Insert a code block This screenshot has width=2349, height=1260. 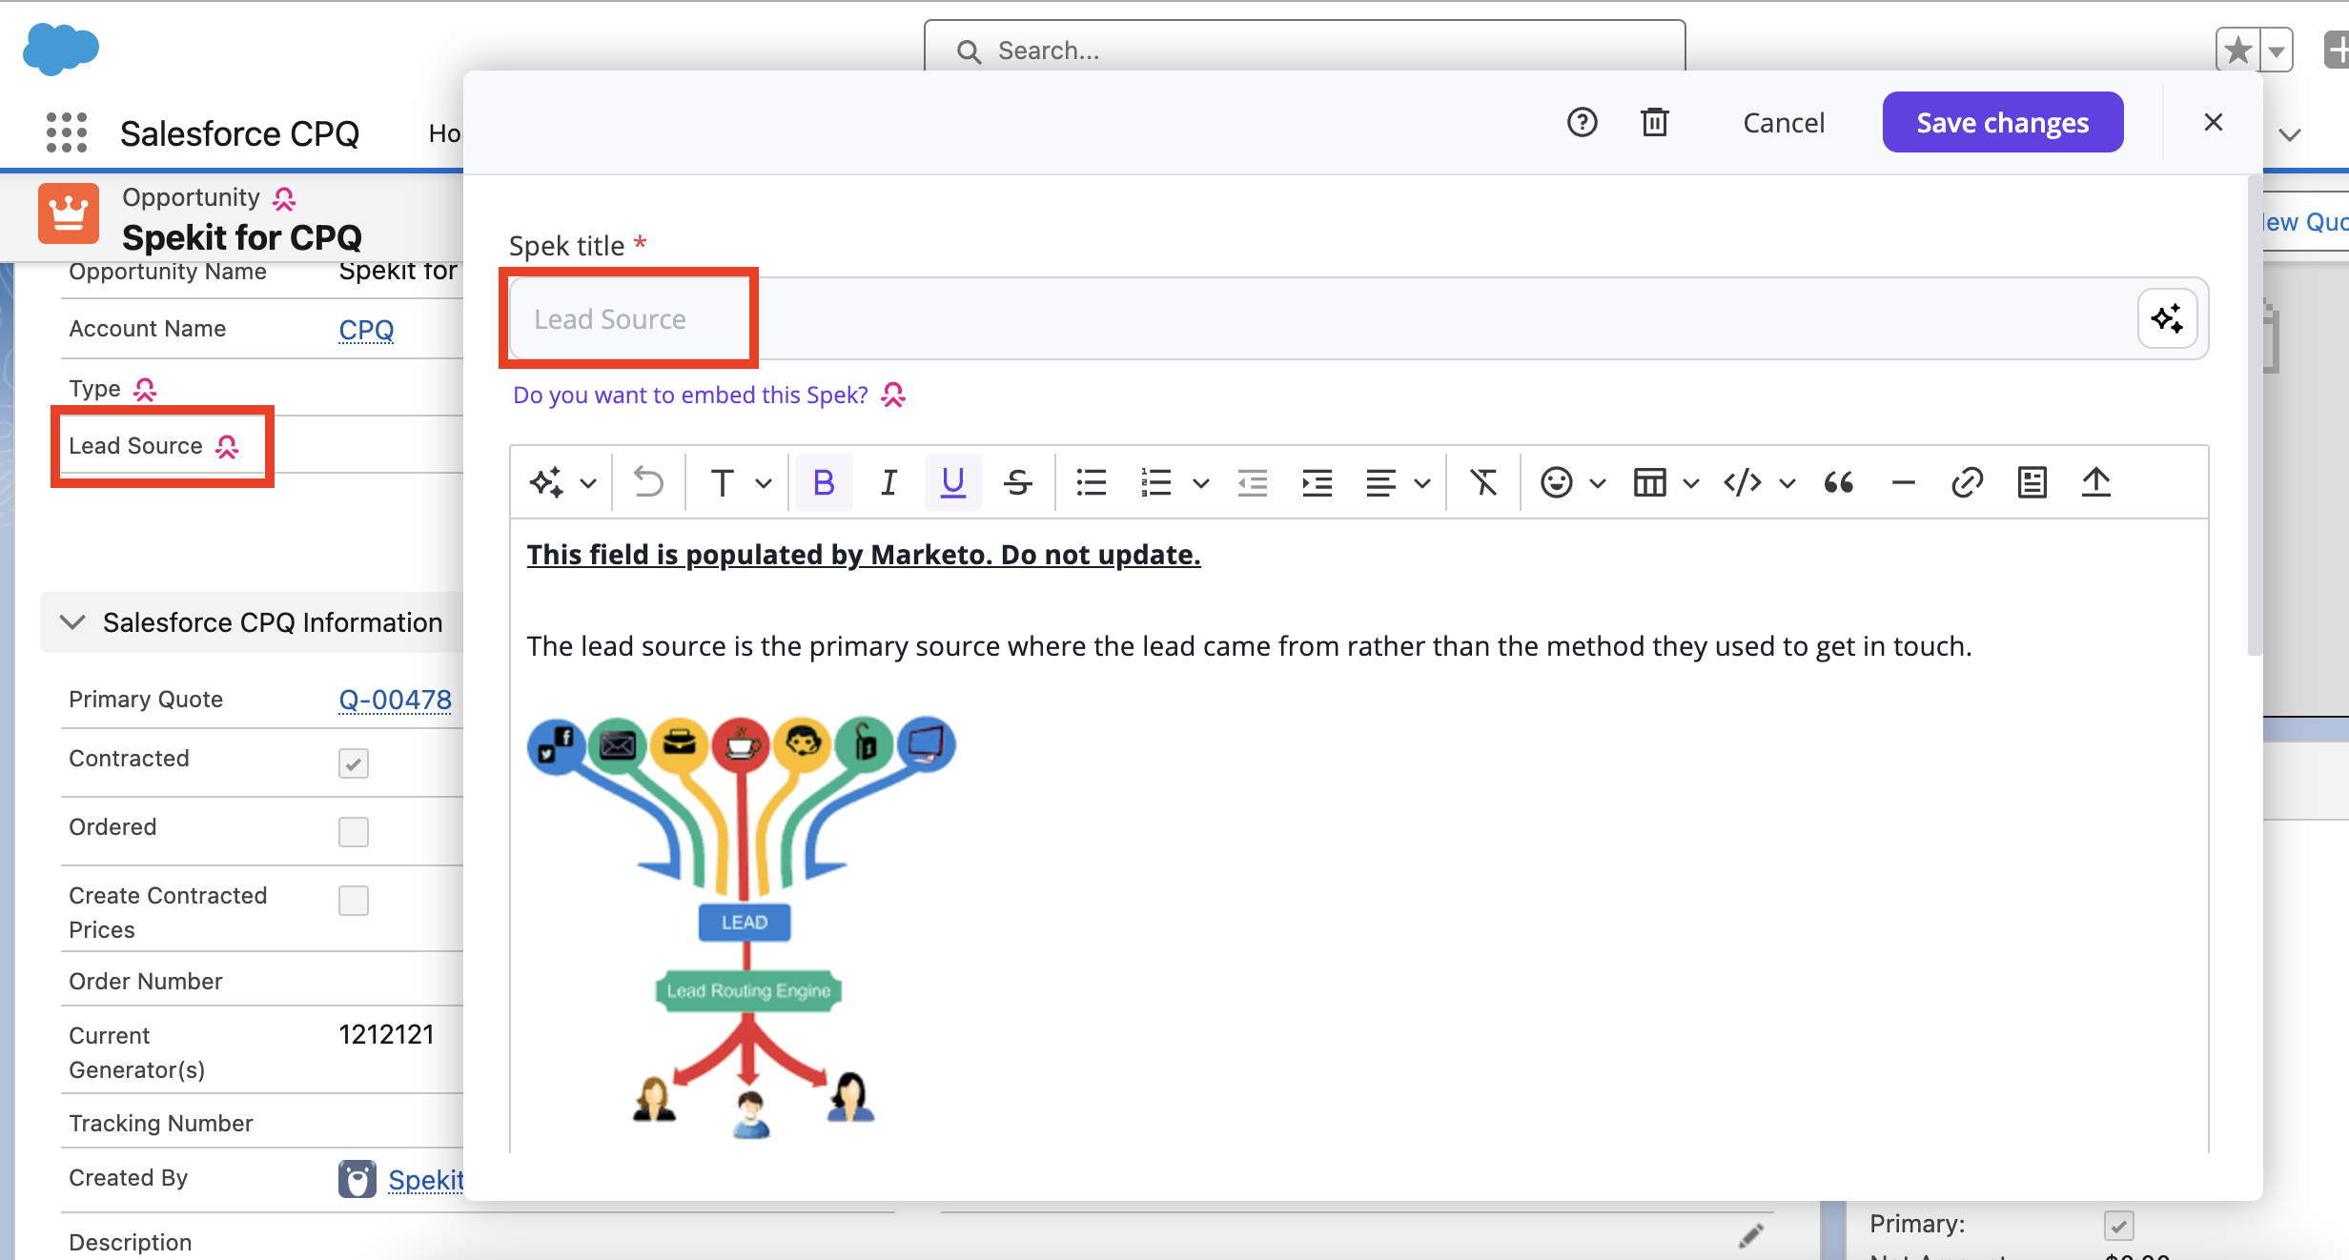click(x=1743, y=482)
